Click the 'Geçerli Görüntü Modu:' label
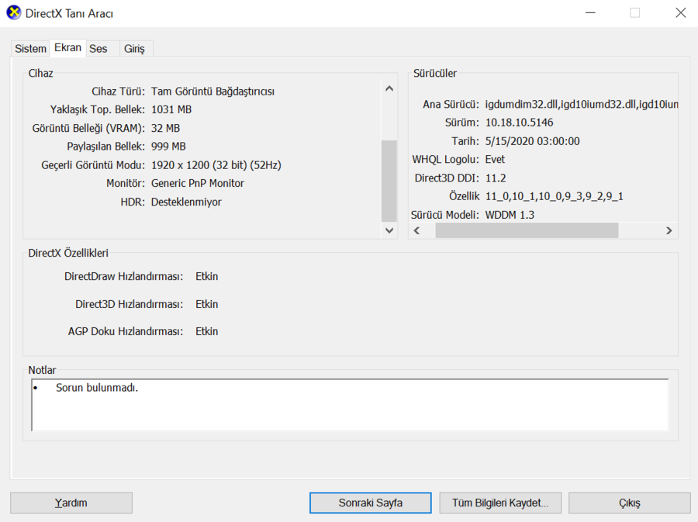 [93, 165]
